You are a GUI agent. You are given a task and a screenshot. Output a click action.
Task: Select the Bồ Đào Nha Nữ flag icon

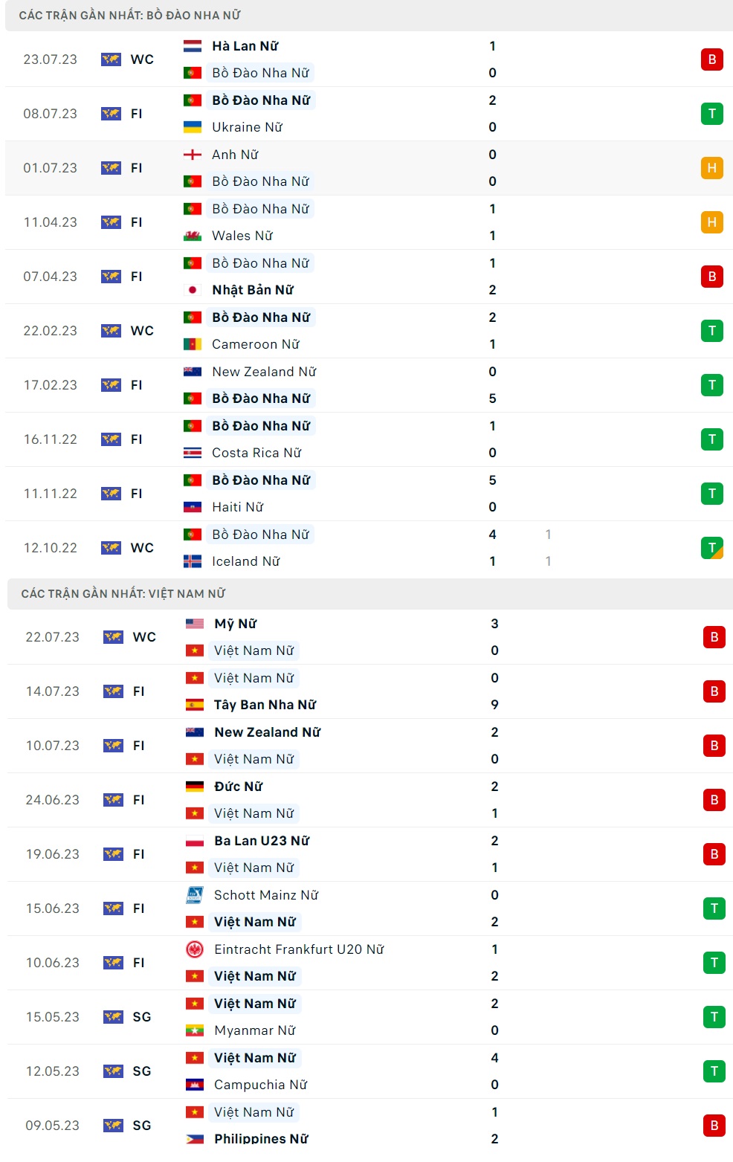(x=192, y=72)
